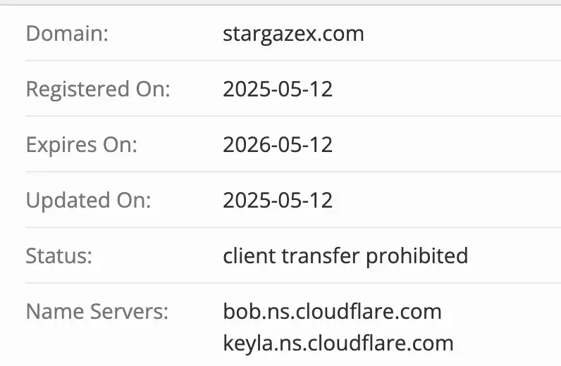Click the client transfer prohibited status
Viewport: 561px width, 366px height.
(x=345, y=255)
